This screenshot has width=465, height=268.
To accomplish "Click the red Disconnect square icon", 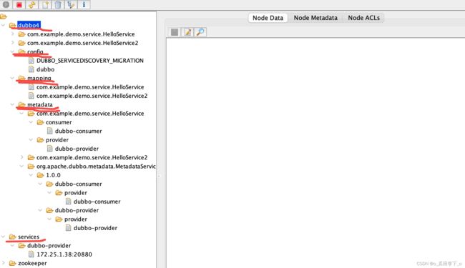I will [19, 5].
